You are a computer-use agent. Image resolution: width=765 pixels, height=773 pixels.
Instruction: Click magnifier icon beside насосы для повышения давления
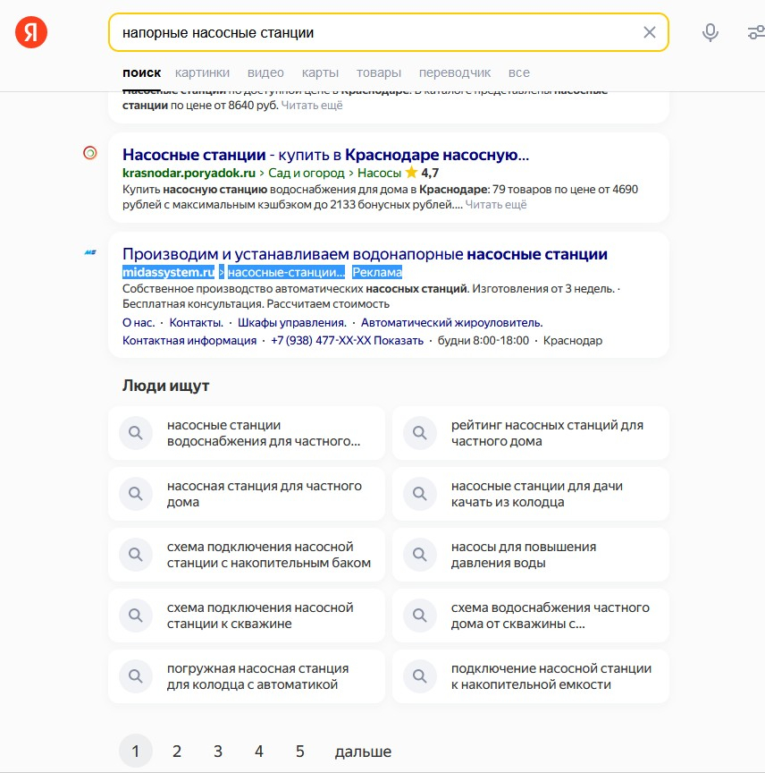(x=420, y=555)
